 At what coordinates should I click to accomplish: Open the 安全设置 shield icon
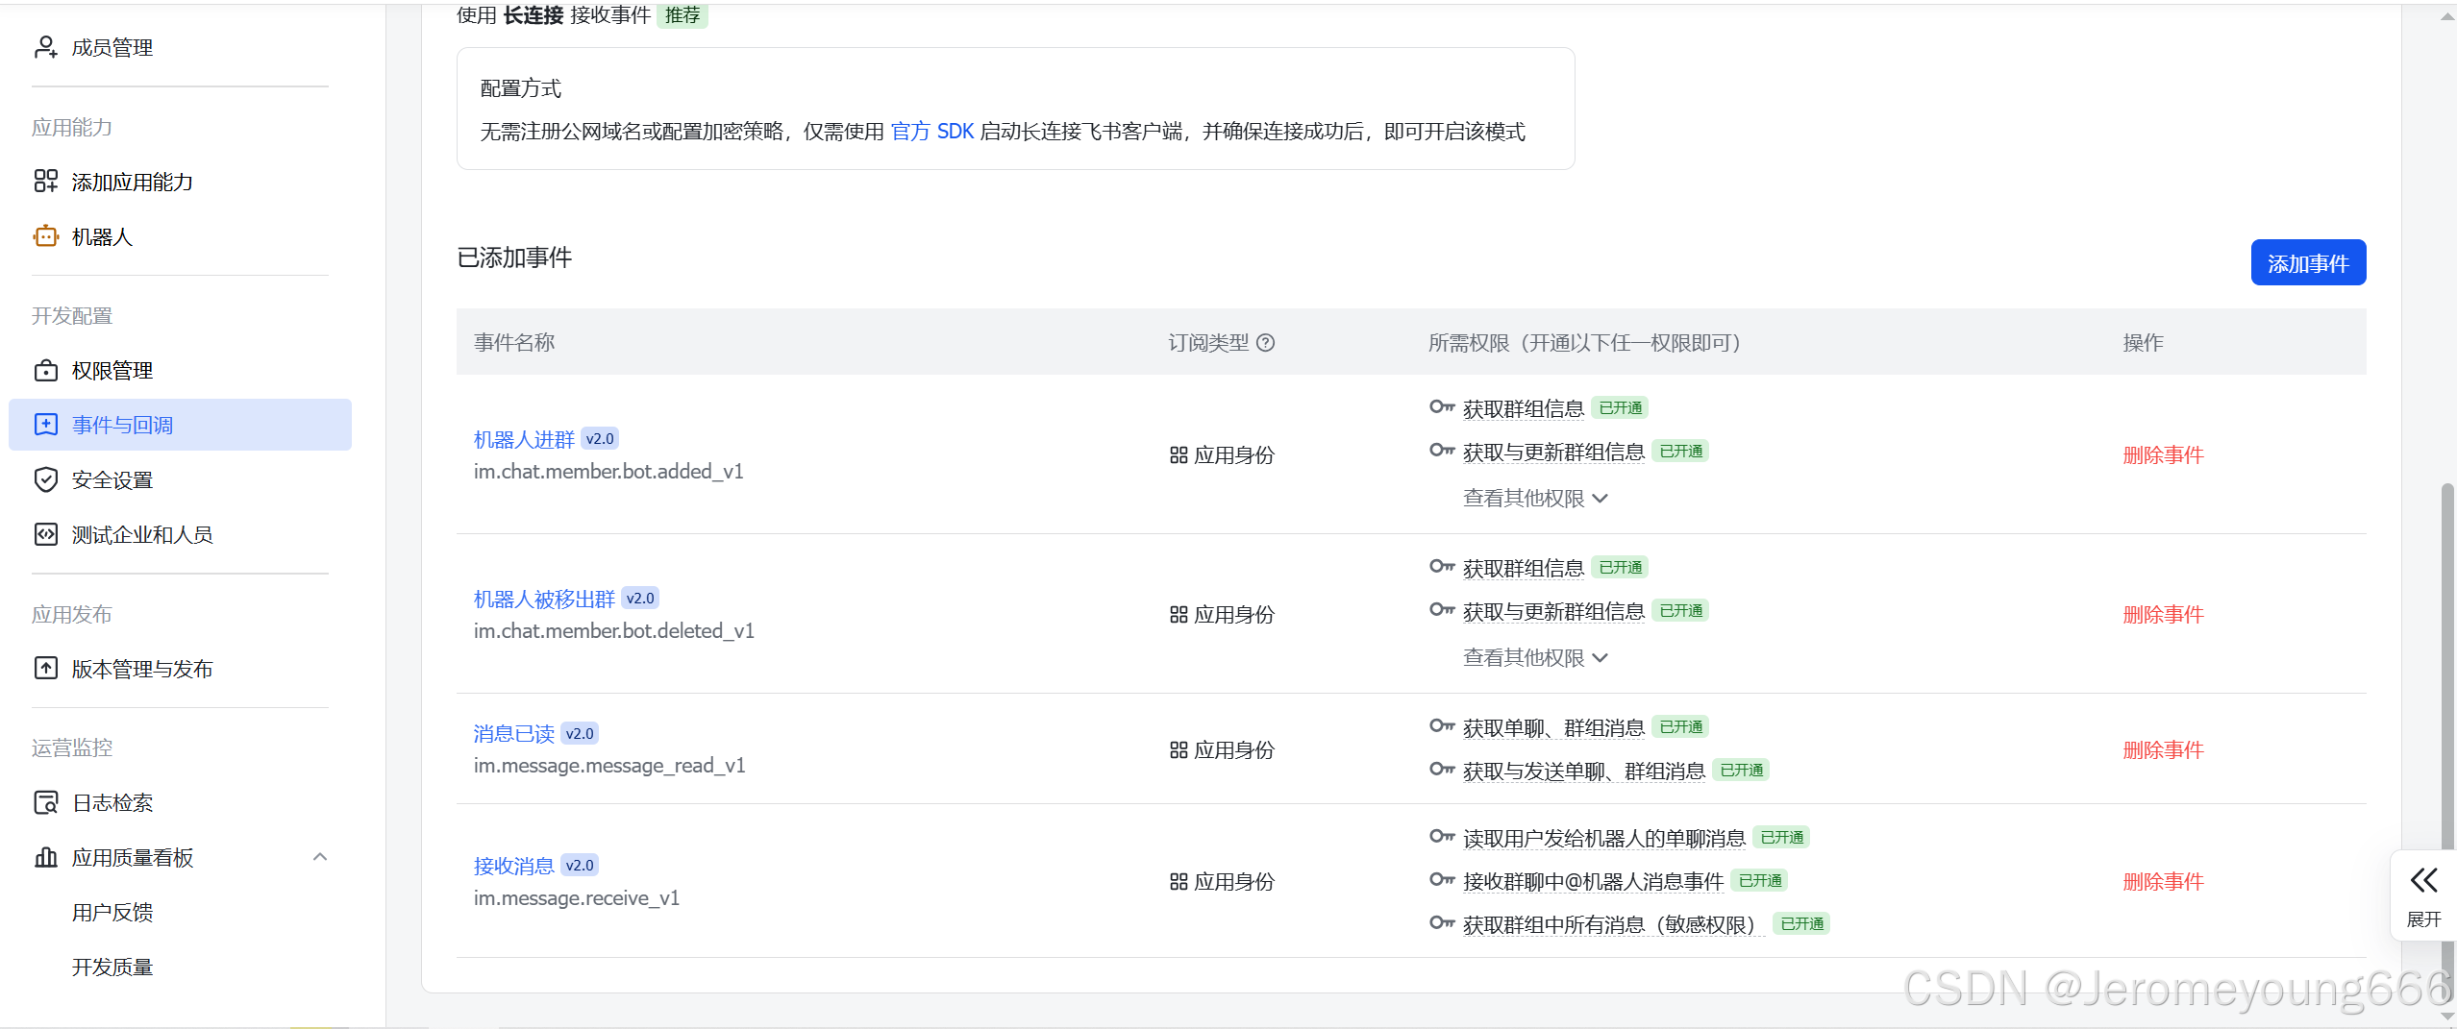(45, 478)
